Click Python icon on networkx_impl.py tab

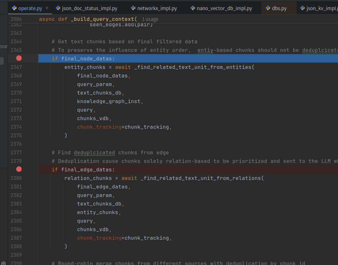(133, 8)
